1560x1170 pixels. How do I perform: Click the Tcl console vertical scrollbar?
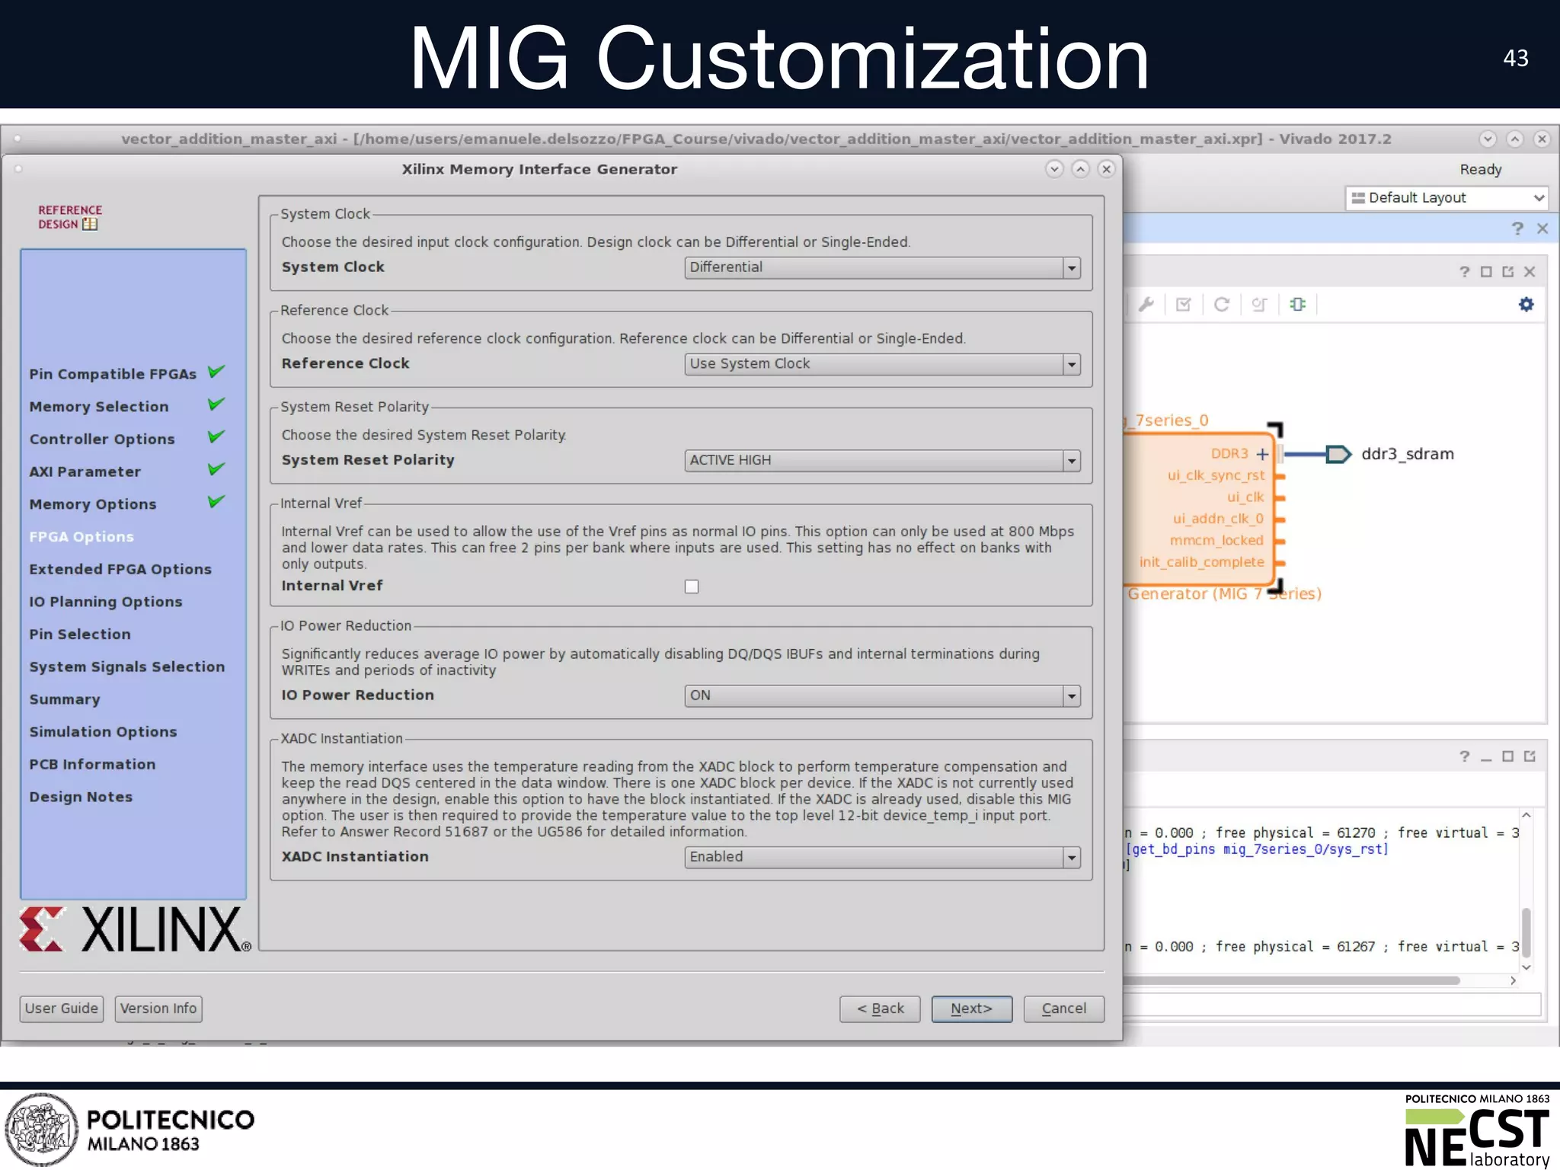1526,933
